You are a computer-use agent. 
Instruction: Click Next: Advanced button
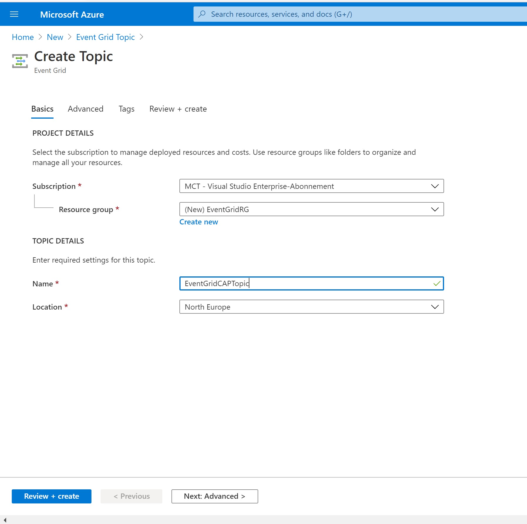pyautogui.click(x=215, y=496)
